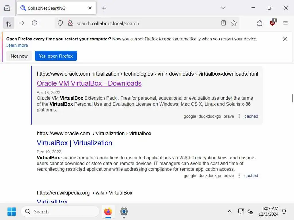Open the Settings gear taskbar icon

[124, 212]
